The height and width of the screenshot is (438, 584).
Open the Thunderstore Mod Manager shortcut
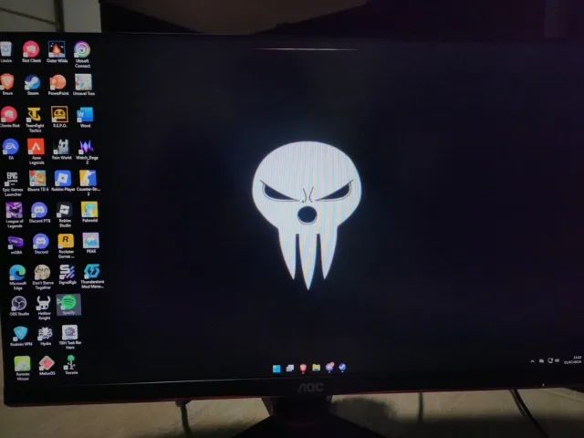click(x=92, y=276)
